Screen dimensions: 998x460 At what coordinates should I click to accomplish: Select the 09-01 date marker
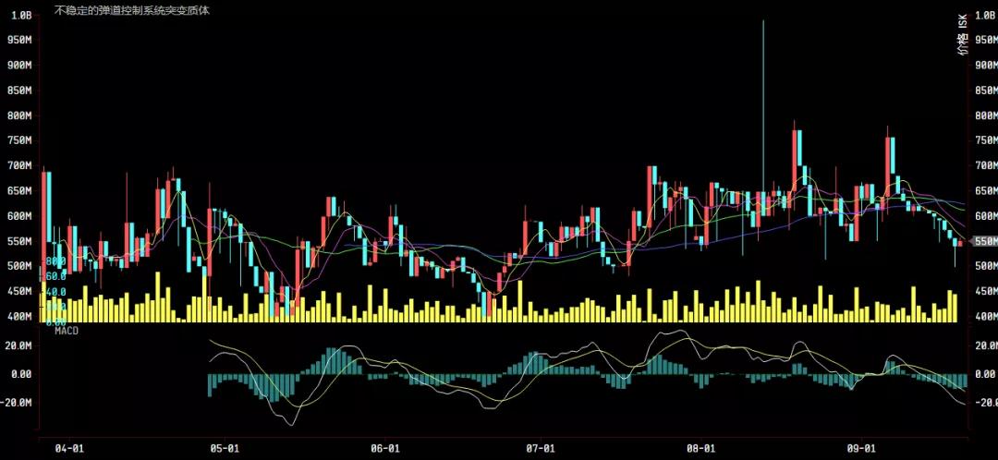(x=861, y=449)
